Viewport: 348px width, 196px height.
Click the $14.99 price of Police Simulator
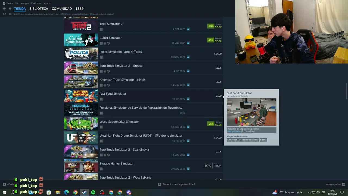pyautogui.click(x=218, y=54)
